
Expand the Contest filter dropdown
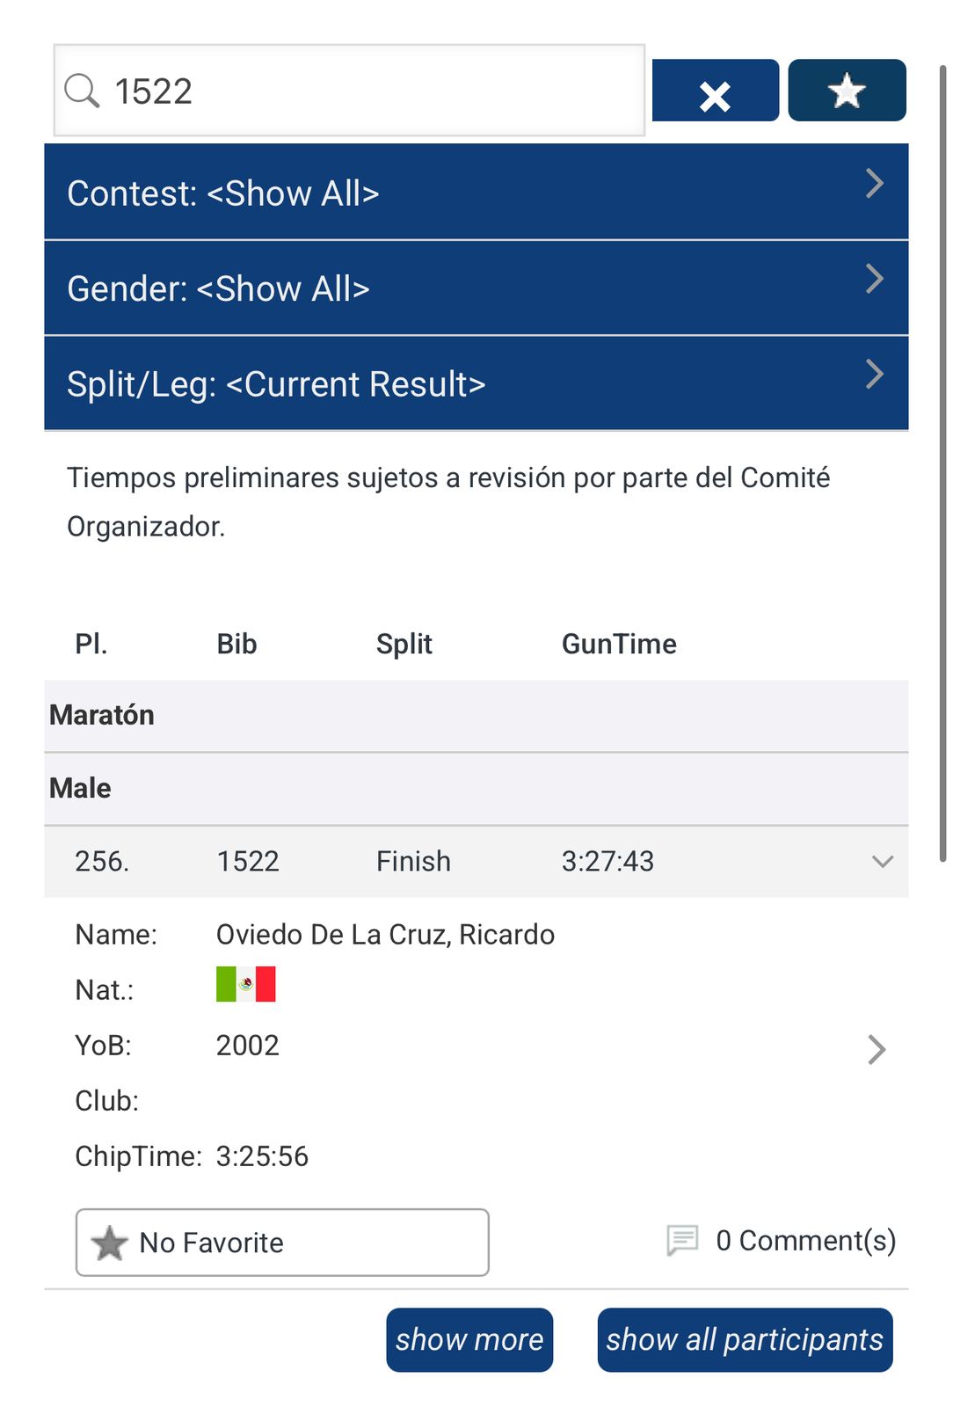click(476, 193)
